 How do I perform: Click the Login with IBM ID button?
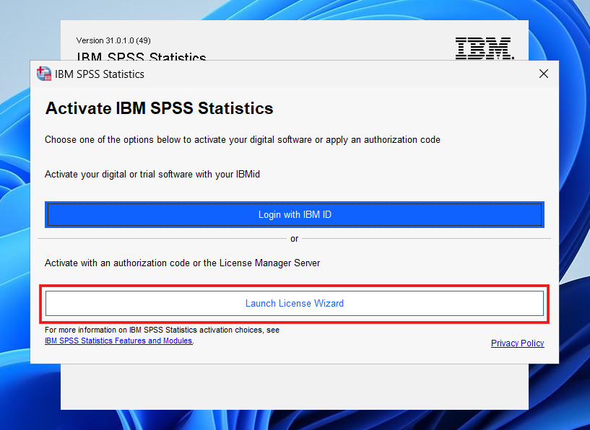click(294, 214)
